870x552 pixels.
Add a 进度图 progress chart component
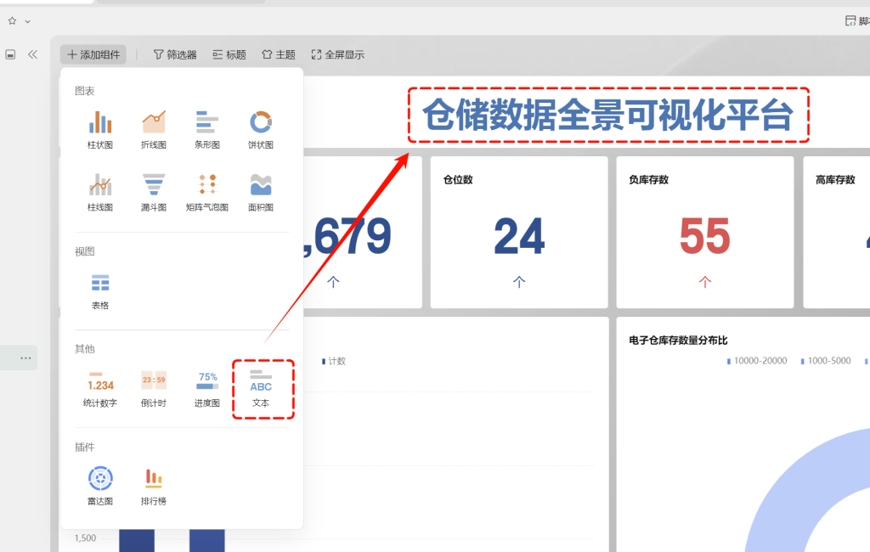(x=207, y=389)
